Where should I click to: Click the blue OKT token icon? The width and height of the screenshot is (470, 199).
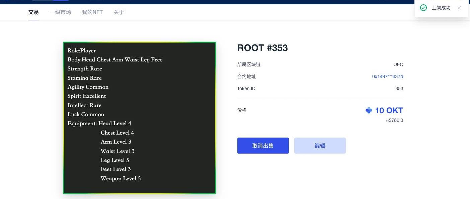[x=369, y=110]
